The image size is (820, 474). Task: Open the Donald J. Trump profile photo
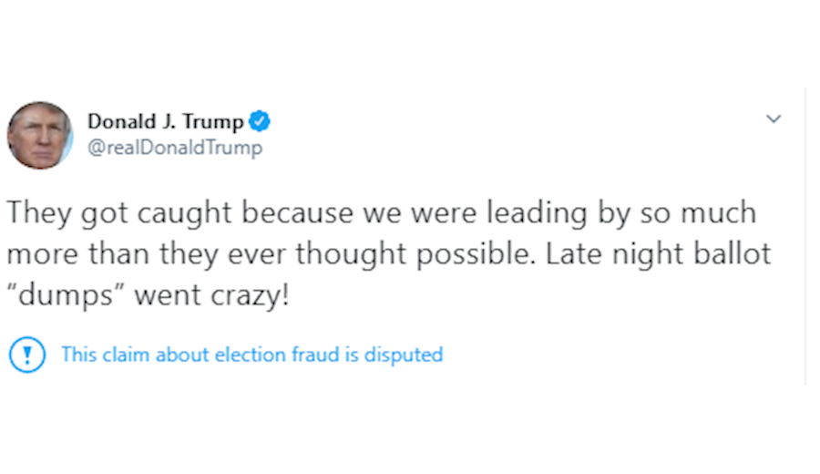tap(40, 135)
